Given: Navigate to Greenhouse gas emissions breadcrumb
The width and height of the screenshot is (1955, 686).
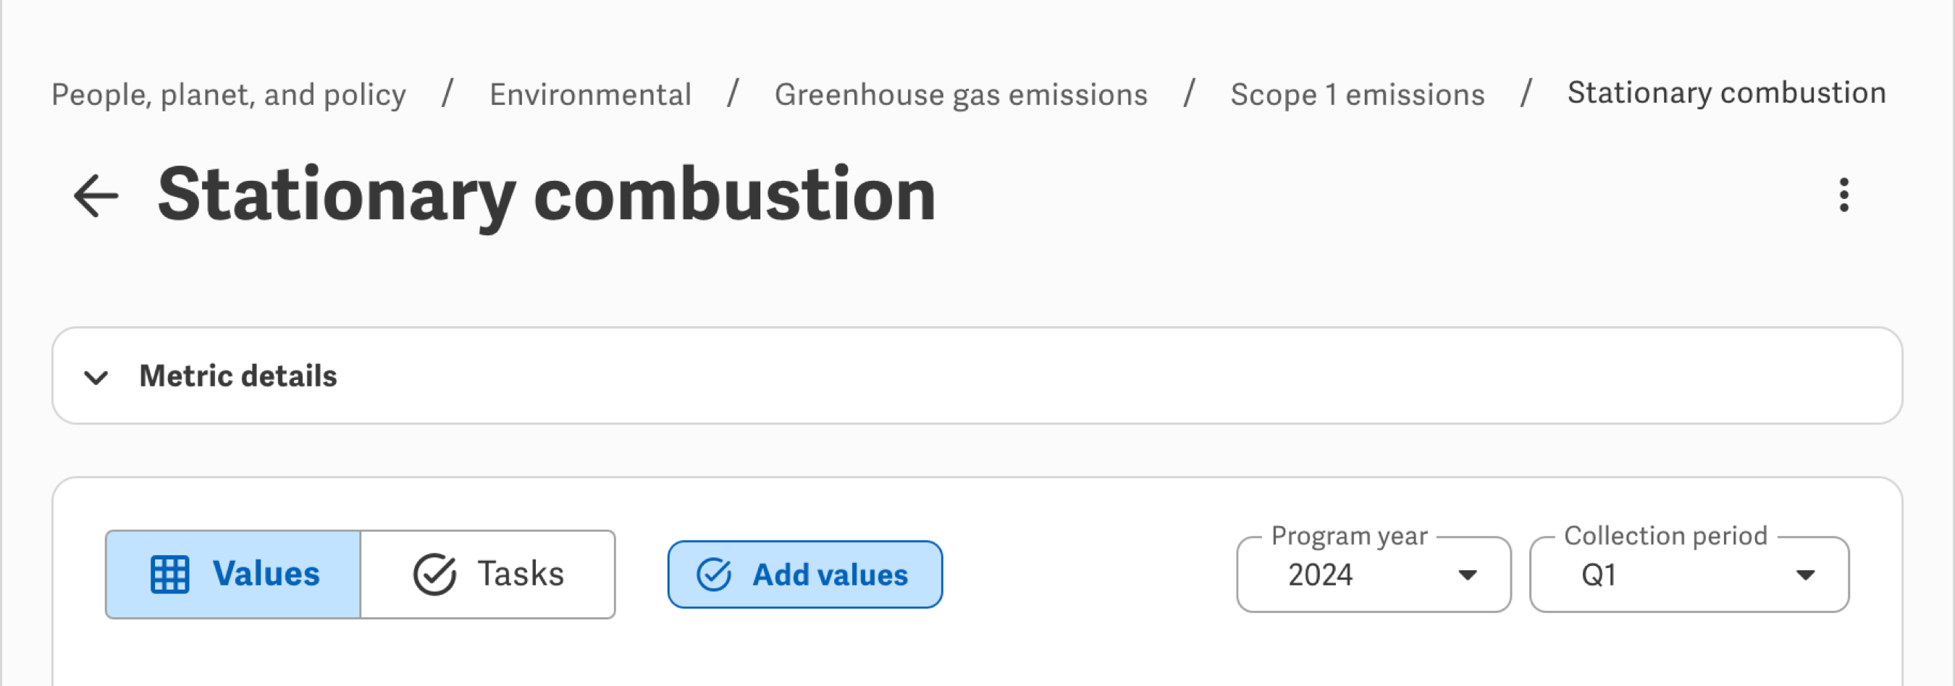Looking at the screenshot, I should click(961, 95).
